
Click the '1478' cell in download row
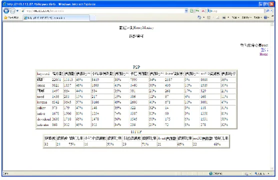pyautogui.click(x=102, y=119)
